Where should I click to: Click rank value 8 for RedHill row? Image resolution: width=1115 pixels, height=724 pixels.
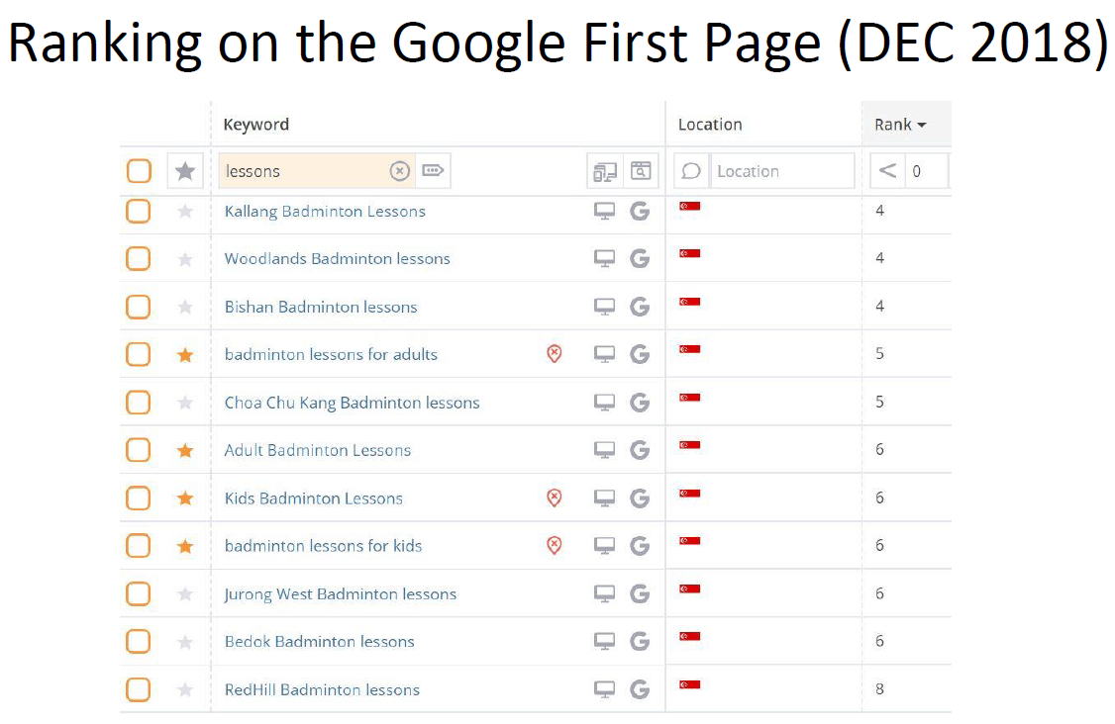(879, 688)
